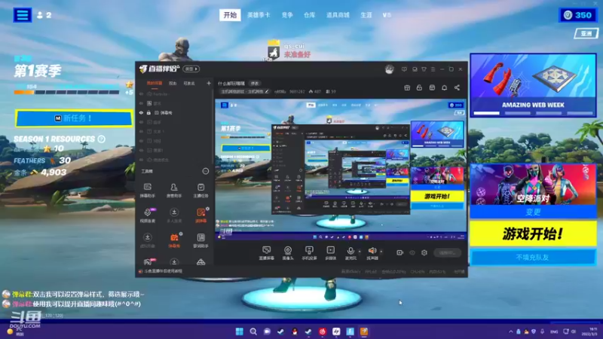The width and height of the screenshot is (603, 339).
Task: Click the start streaming button
Action: coord(447,252)
